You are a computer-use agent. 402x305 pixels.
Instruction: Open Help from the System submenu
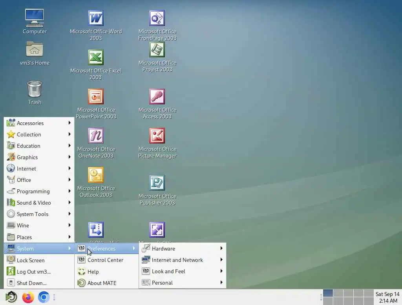pyautogui.click(x=106, y=271)
